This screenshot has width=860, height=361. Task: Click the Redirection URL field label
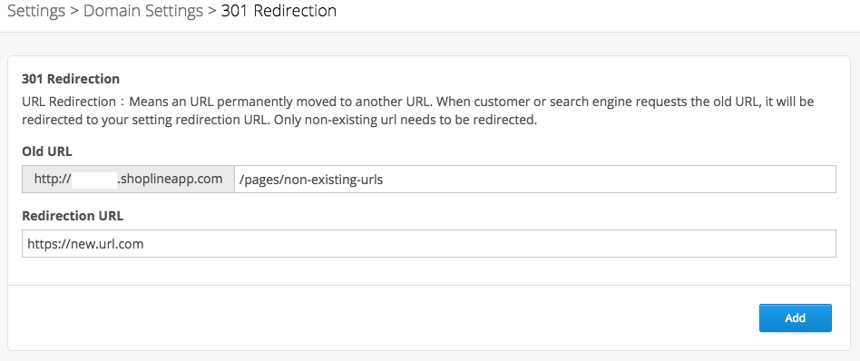[x=73, y=216]
